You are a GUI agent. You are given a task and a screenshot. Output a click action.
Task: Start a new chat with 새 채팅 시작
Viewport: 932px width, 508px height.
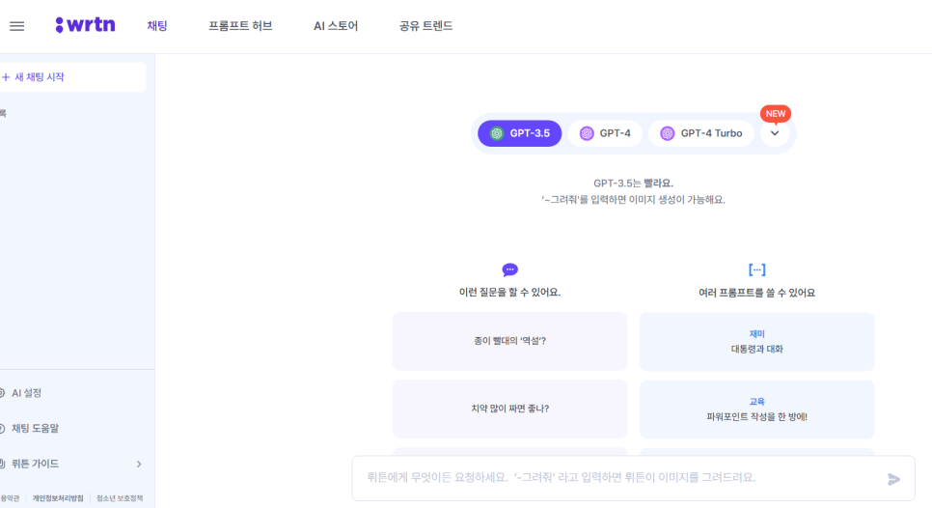pyautogui.click(x=71, y=77)
